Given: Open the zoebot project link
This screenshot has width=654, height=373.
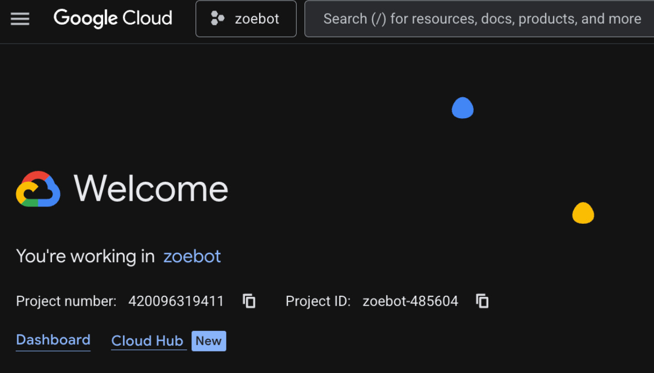Looking at the screenshot, I should 192,256.
